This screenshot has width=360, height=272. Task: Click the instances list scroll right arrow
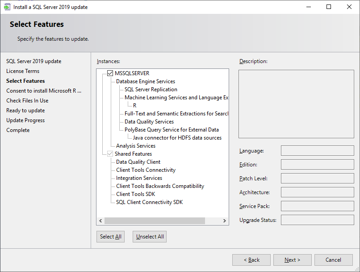point(225,221)
